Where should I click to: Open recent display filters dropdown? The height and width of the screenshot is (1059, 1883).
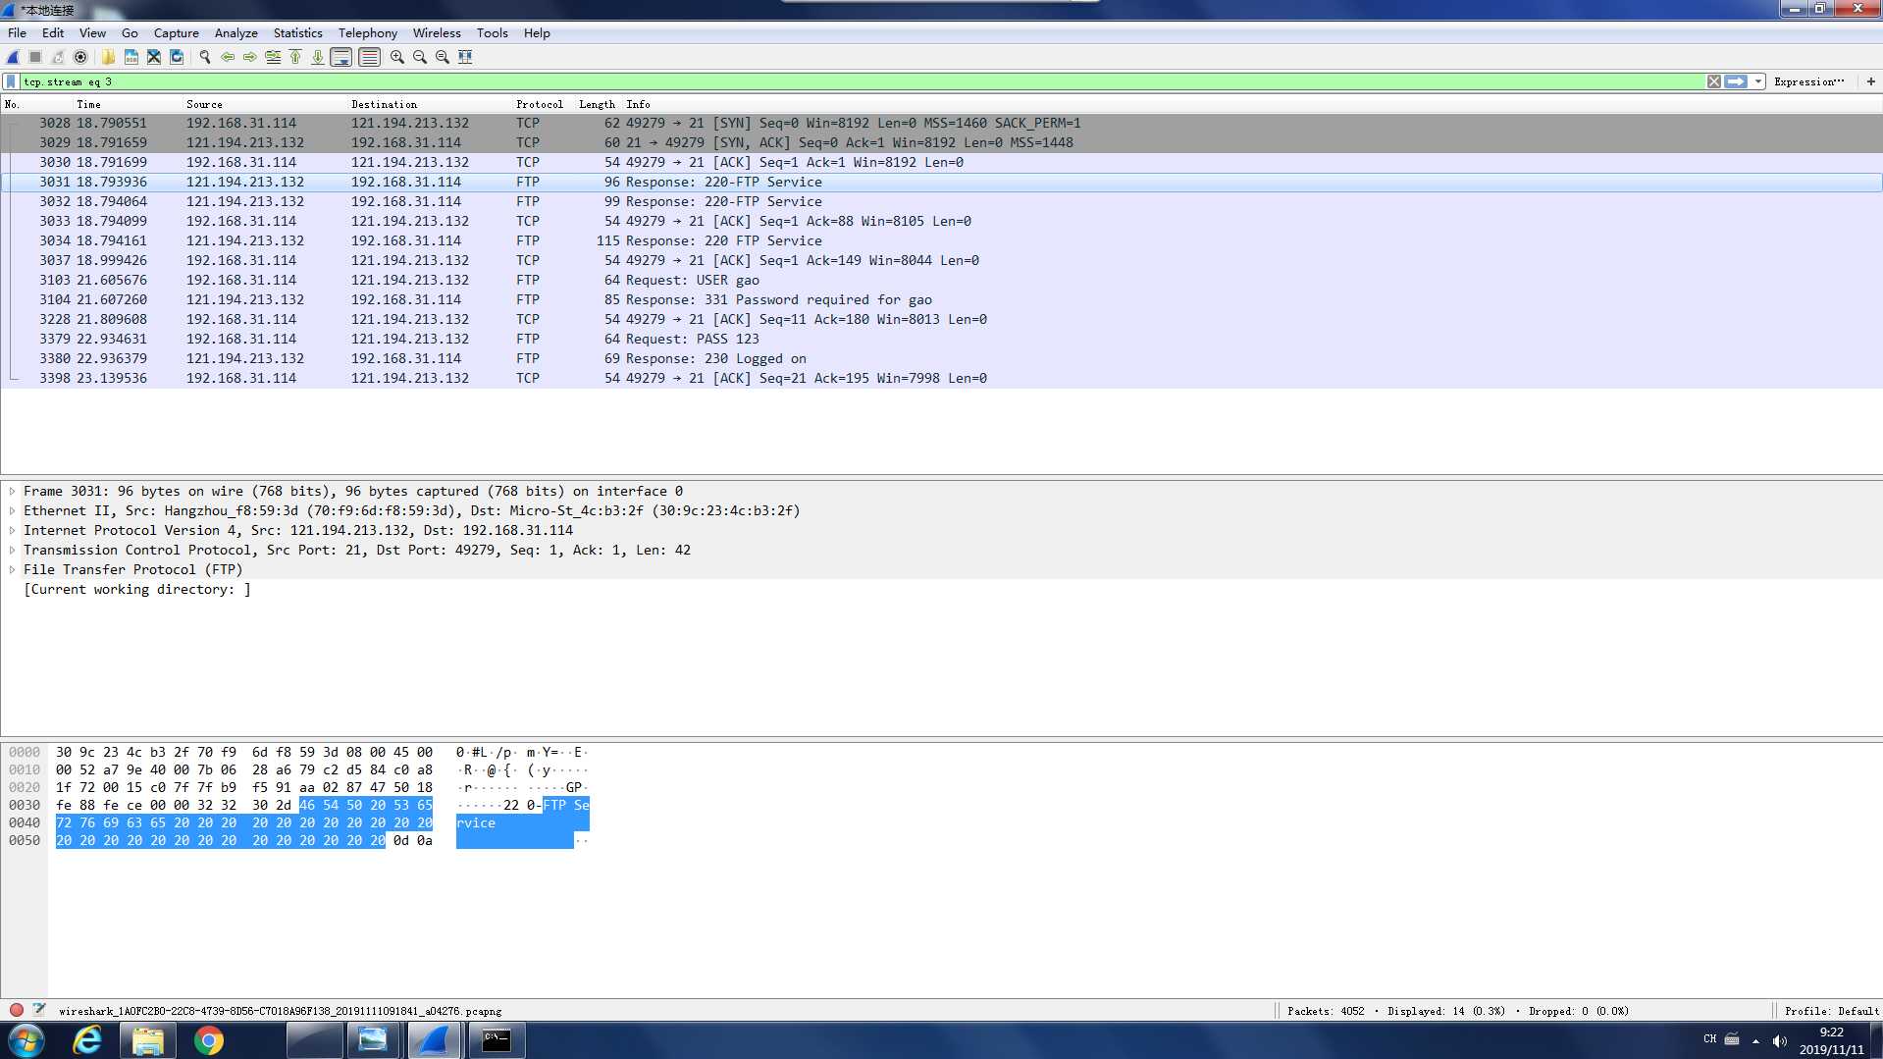click(x=1758, y=81)
